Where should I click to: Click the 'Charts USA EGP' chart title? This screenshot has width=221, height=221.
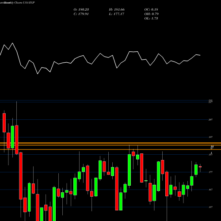24,3
